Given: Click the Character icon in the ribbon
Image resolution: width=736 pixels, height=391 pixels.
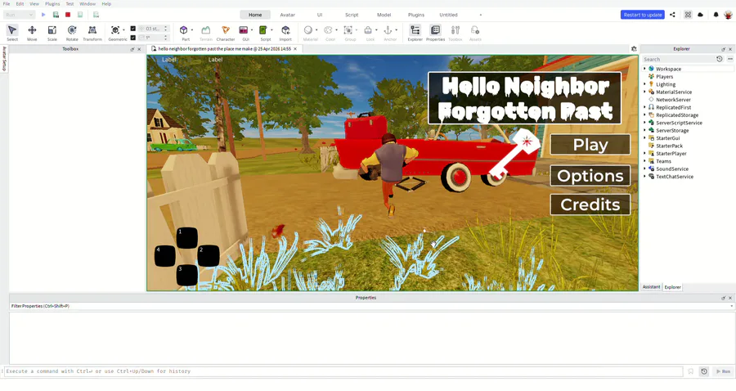Looking at the screenshot, I should 226,30.
